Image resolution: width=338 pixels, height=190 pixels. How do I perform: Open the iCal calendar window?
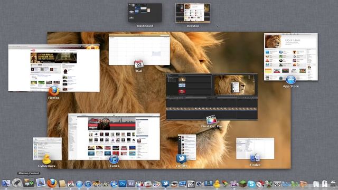(139, 49)
